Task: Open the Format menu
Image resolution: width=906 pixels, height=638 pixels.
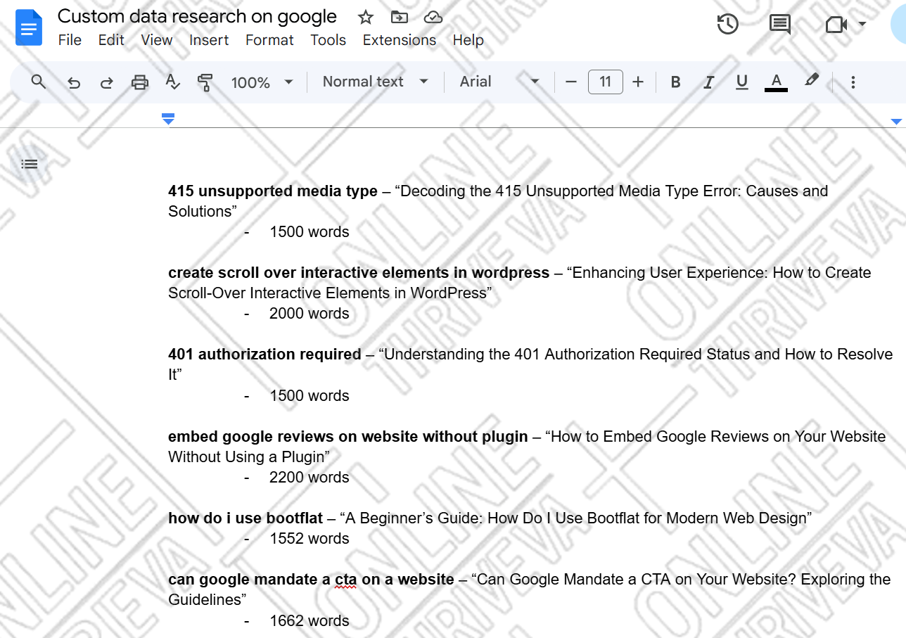Action: pos(269,40)
